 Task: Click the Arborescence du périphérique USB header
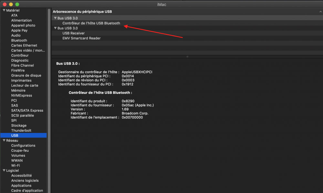tap(82, 12)
